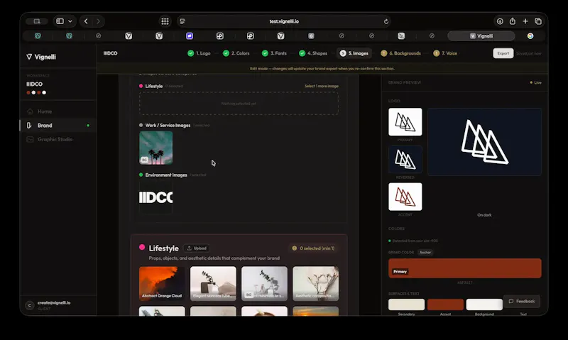The image size is (568, 340).
Task: Select the Abstract Orange Cloud image
Action: 162,283
